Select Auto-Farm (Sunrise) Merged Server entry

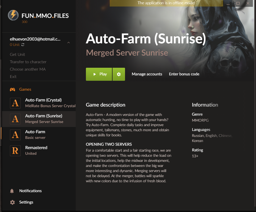(x=44, y=119)
